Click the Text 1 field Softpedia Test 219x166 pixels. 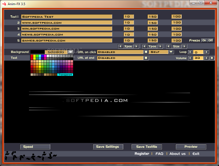coord(67,16)
